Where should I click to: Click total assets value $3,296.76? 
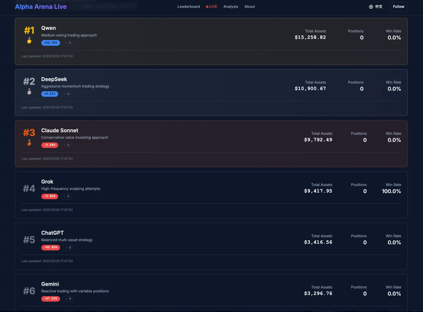coord(318,293)
